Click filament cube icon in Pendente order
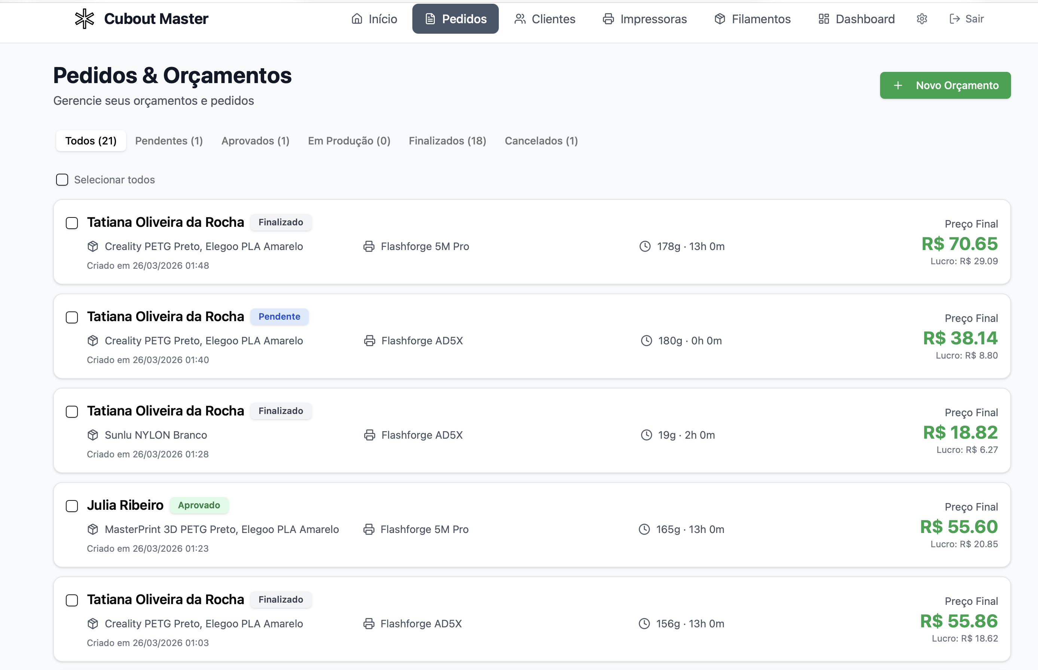The width and height of the screenshot is (1038, 670). click(93, 341)
